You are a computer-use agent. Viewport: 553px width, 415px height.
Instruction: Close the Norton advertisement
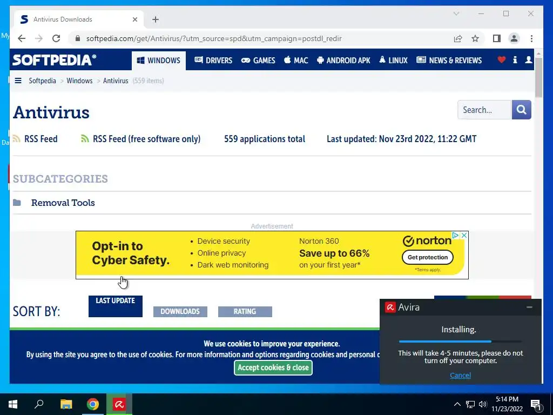(464, 235)
